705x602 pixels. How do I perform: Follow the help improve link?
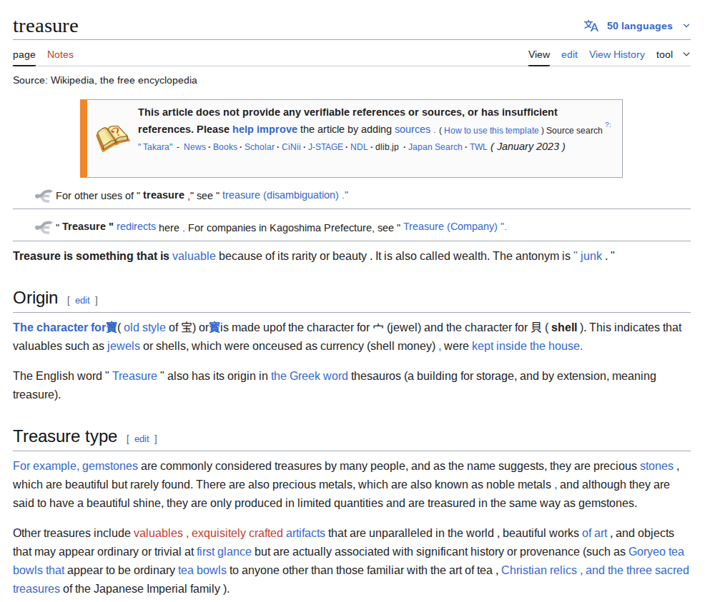point(265,129)
